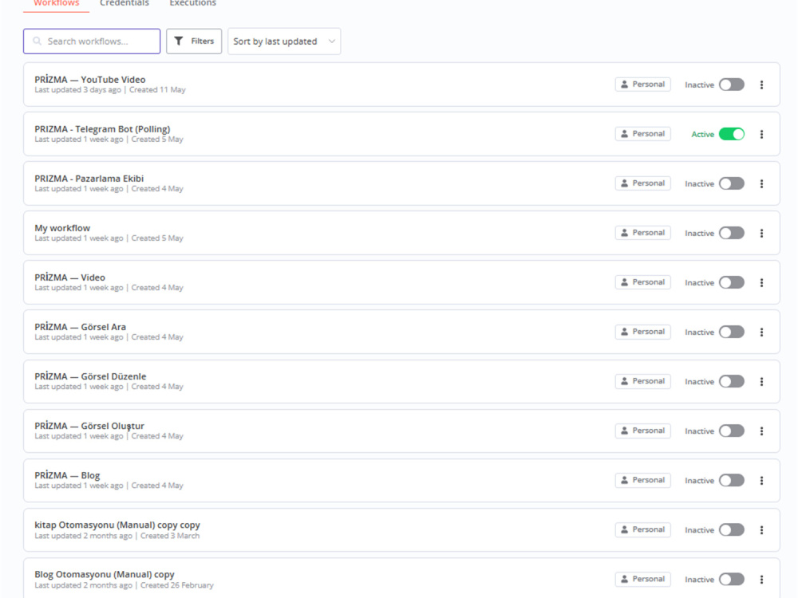Focus the Search workflows input field
The image size is (798, 598).
92,41
